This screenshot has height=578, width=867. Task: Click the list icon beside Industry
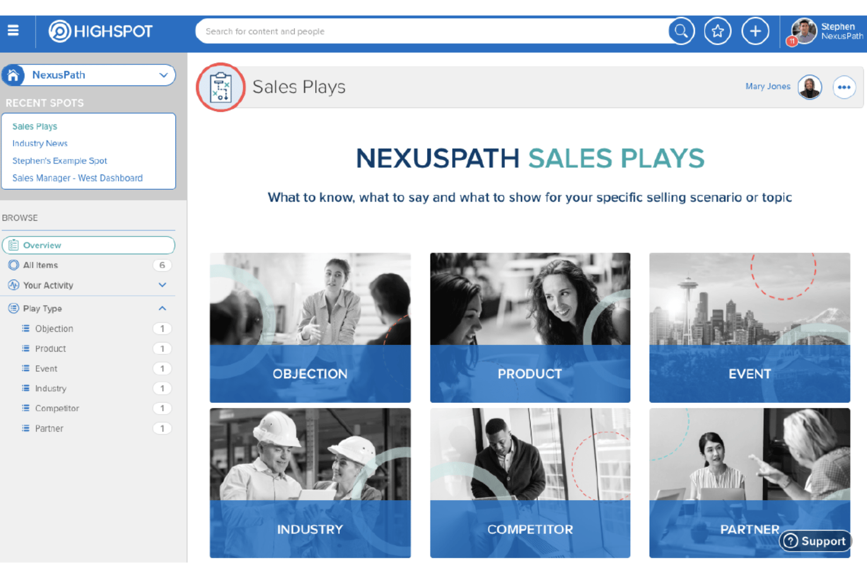coord(26,388)
